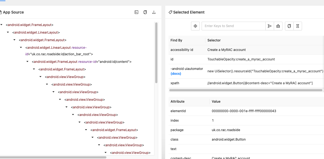
Task: Select the action_bar_root LinearLayout tree node
Action: tap(59, 51)
